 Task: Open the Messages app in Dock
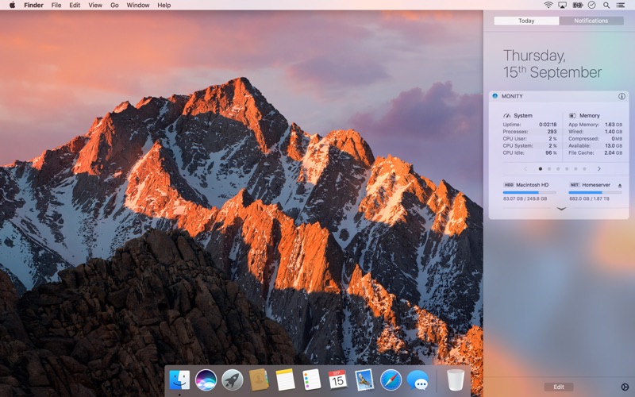click(x=418, y=380)
